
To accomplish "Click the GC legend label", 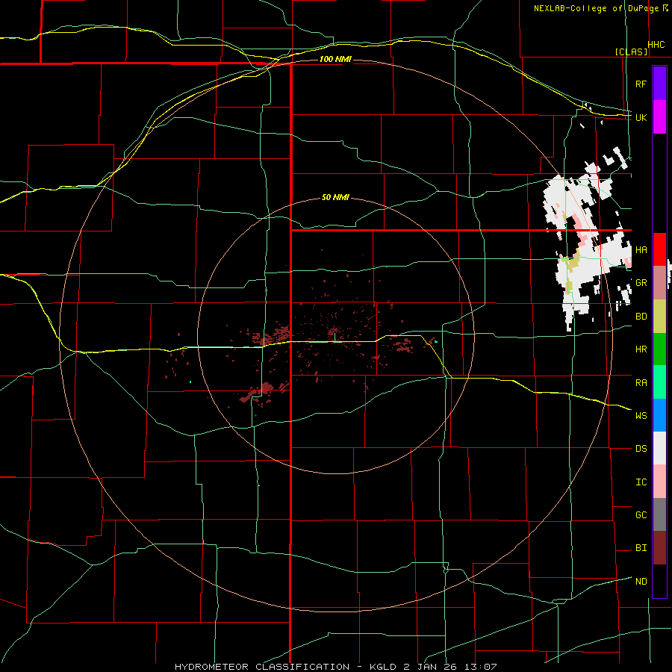I will point(641,515).
